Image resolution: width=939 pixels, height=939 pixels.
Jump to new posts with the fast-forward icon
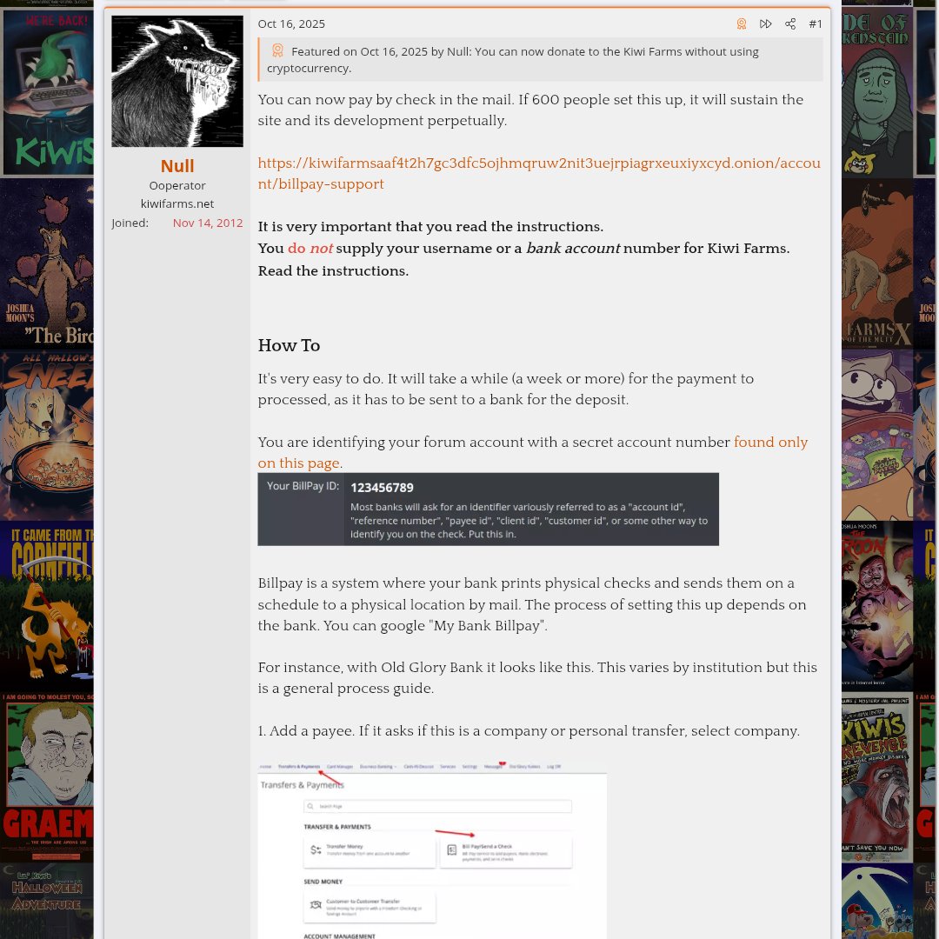[765, 24]
